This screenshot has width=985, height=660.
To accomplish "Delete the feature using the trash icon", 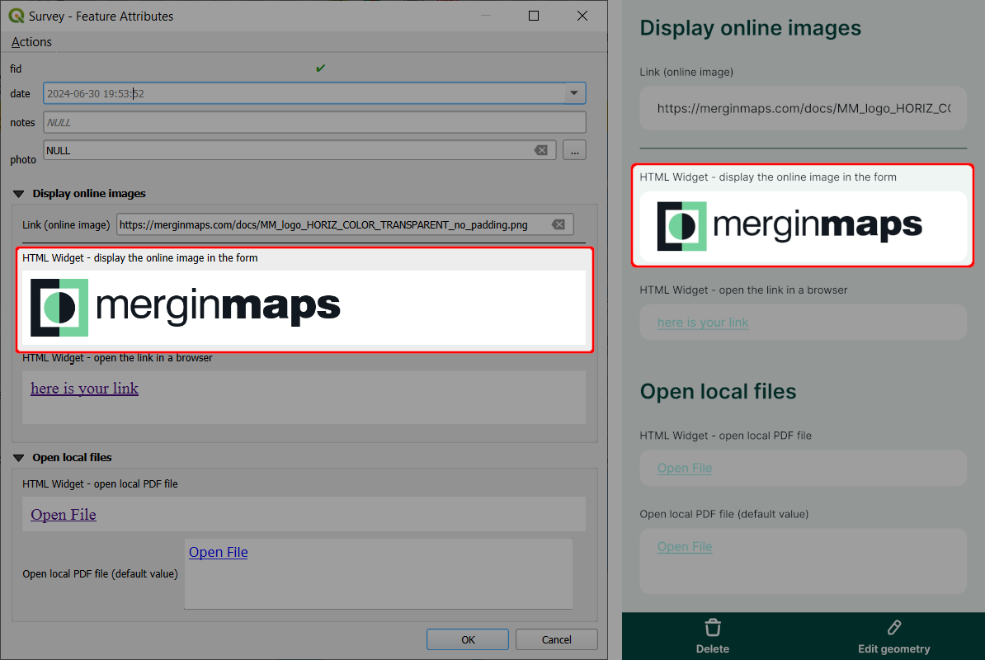I will point(712,628).
